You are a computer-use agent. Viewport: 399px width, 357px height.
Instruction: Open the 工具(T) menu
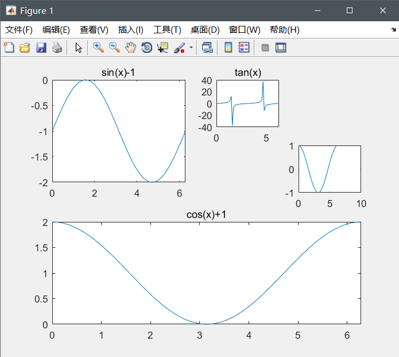pos(167,30)
